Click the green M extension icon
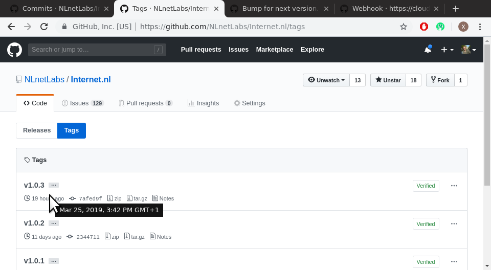Screen dimensions: 491x270 440,27
